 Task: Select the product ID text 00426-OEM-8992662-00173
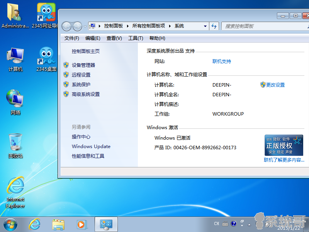click(x=205, y=148)
